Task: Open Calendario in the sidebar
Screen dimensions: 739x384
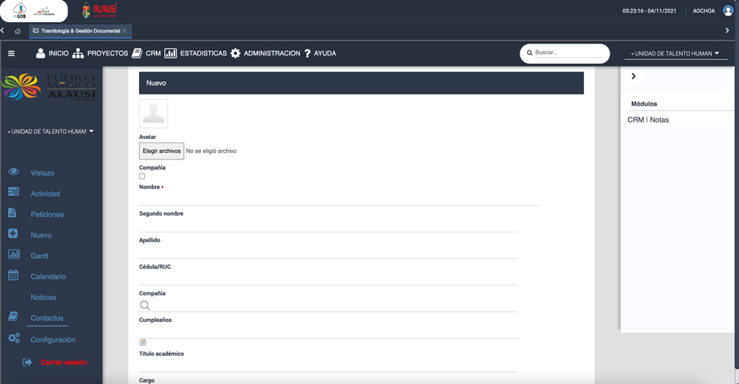Action: (x=48, y=276)
